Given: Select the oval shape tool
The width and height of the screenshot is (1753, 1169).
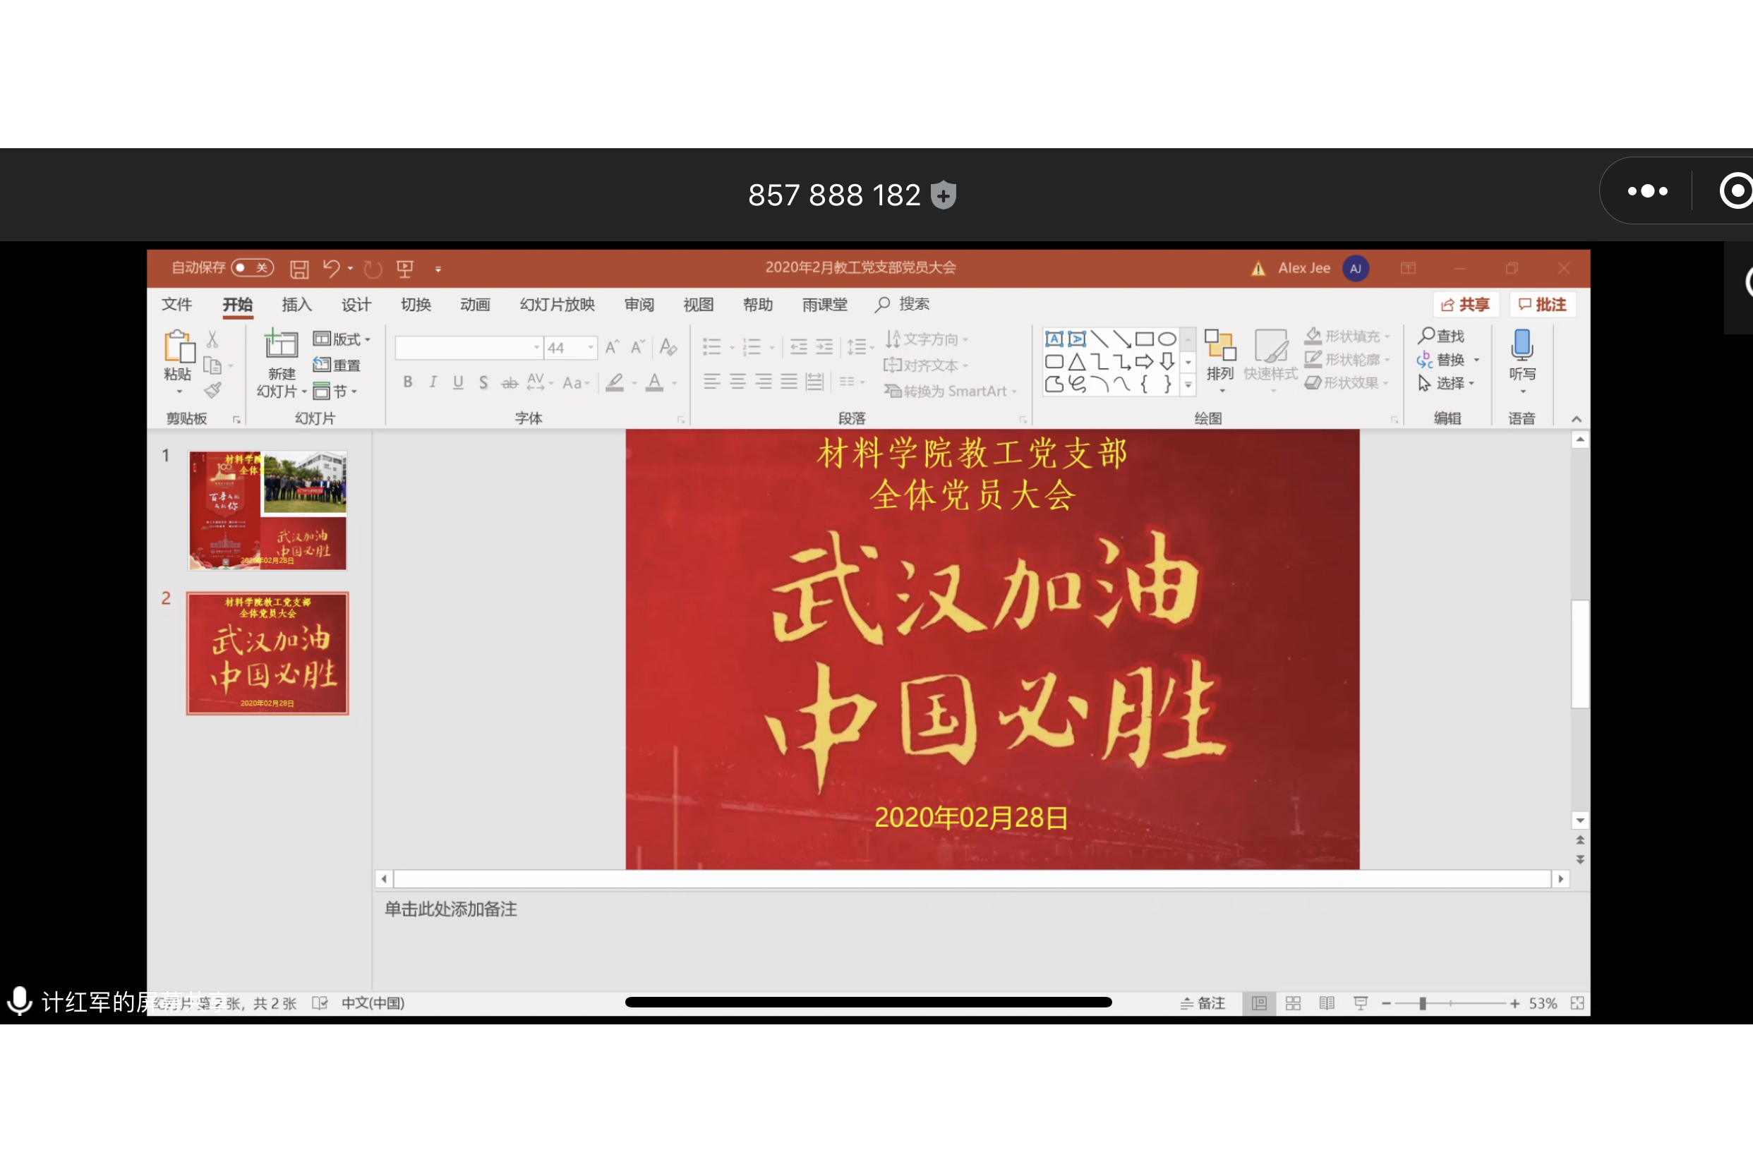Looking at the screenshot, I should 1167,338.
